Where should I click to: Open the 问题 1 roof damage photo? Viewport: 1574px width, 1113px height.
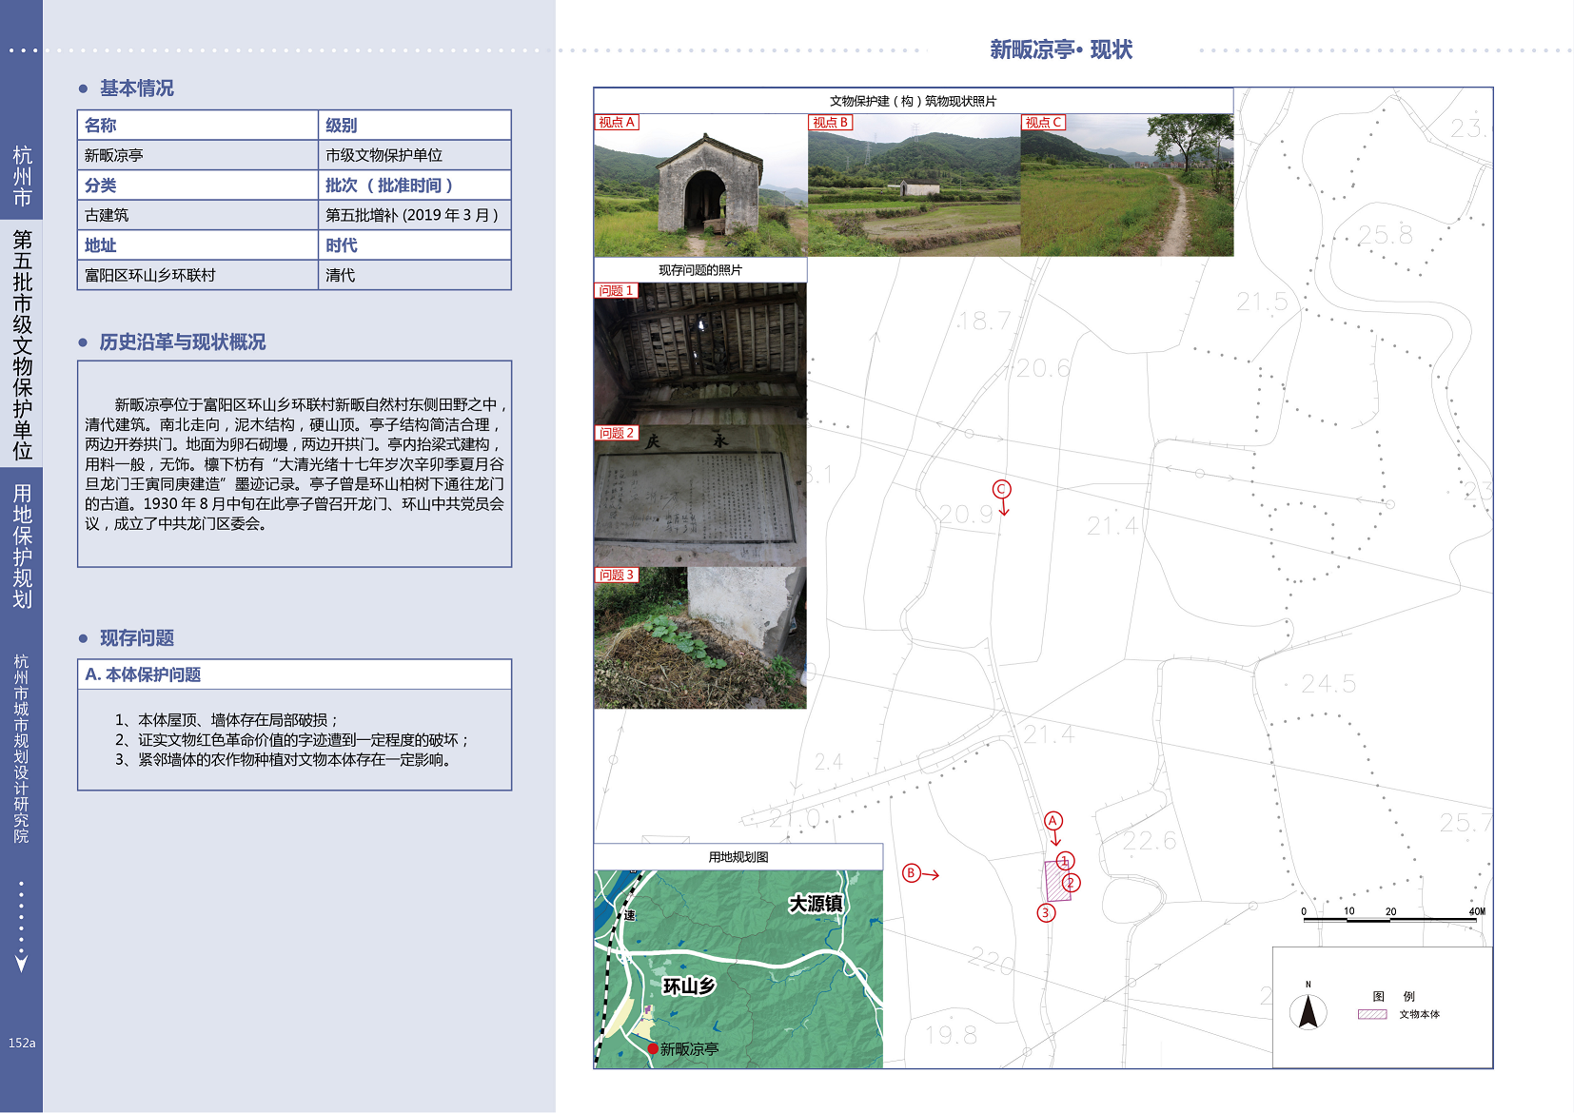click(x=700, y=354)
